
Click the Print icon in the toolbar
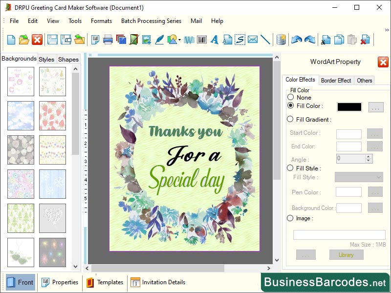[x=108, y=40]
